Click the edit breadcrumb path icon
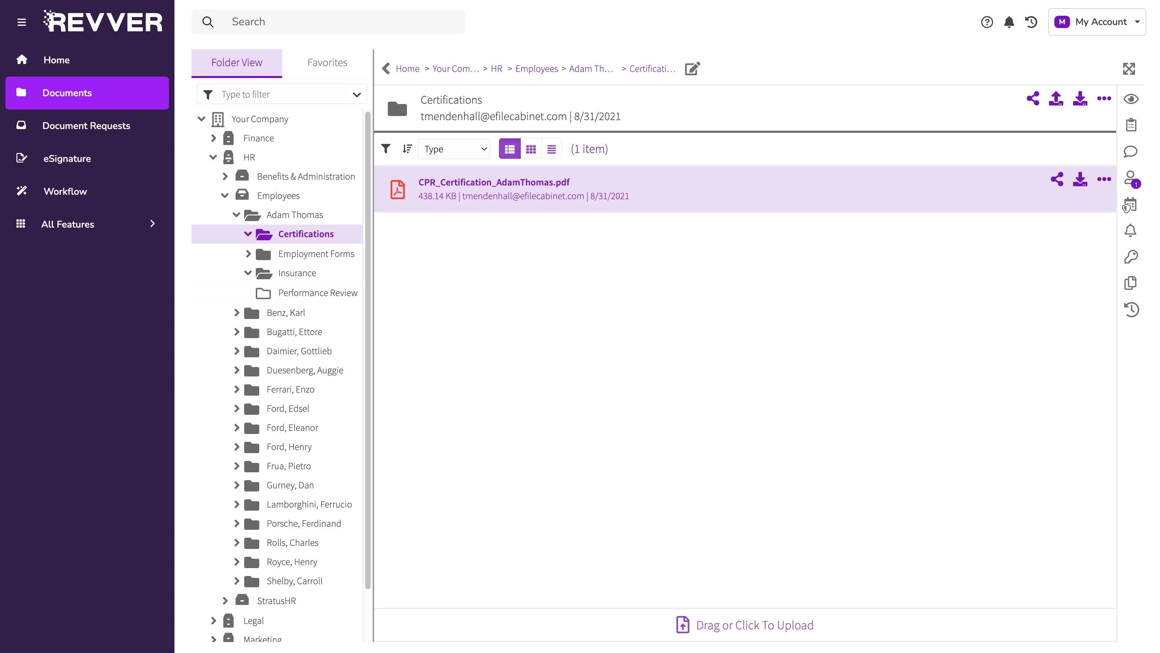The width and height of the screenshot is (1160, 653). coord(692,68)
